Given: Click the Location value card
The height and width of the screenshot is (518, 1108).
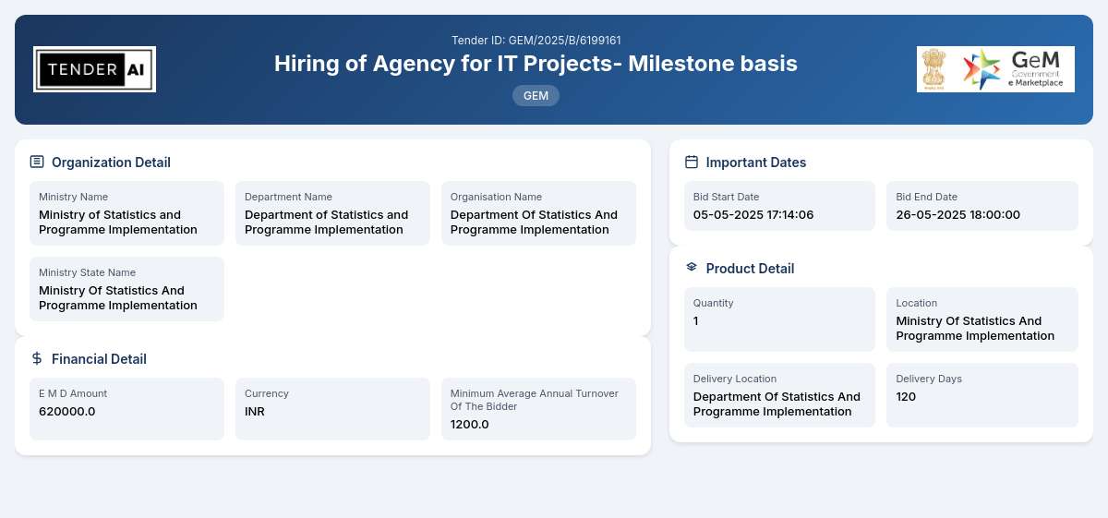Looking at the screenshot, I should [982, 319].
